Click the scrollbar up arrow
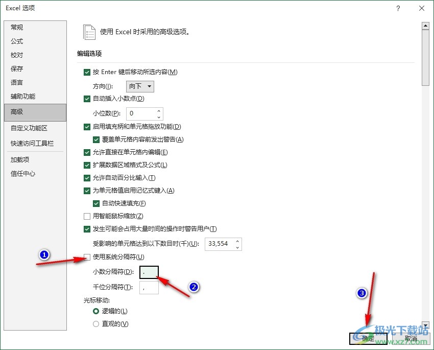Screen dimensions: 434x350 coord(425,26)
